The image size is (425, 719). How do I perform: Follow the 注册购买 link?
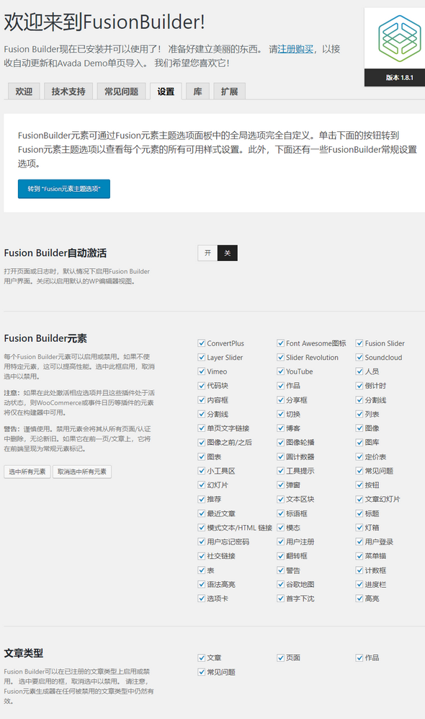(295, 49)
